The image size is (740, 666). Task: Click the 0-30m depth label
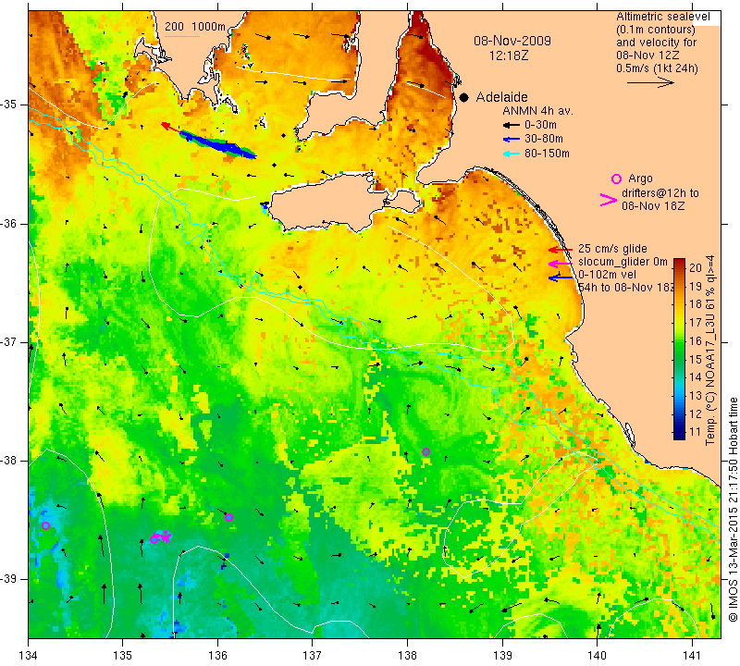[540, 125]
